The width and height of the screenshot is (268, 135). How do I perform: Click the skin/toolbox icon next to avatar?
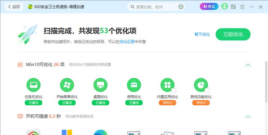pyautogui.click(x=233, y=7)
